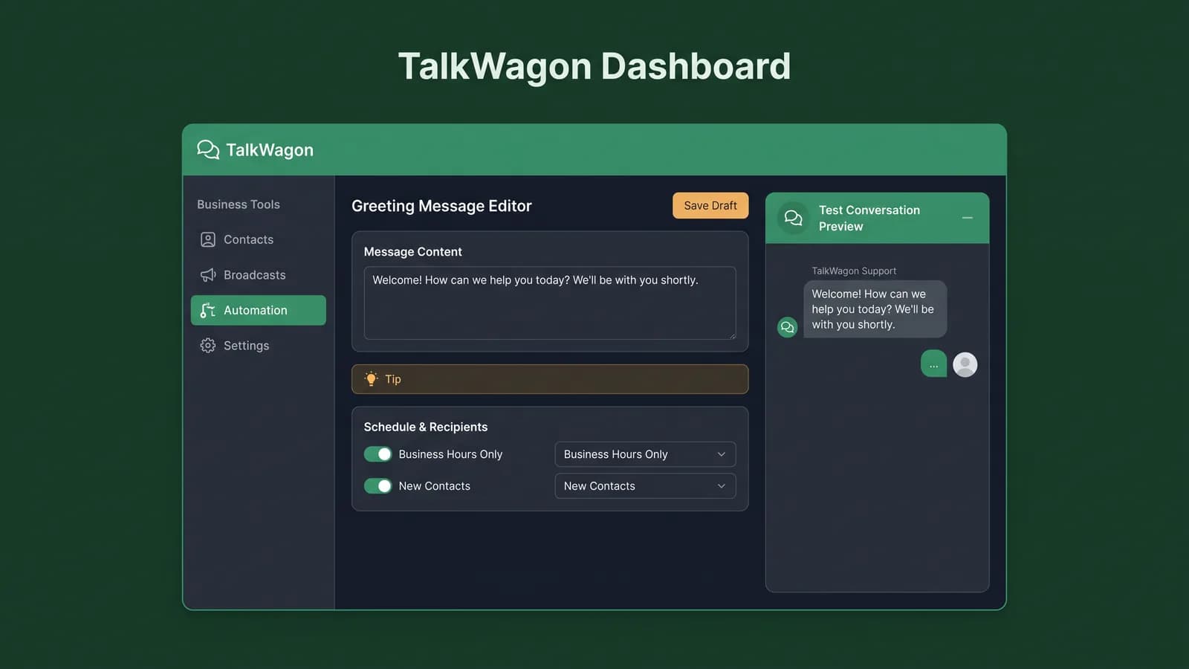Click the Message Content label
The height and width of the screenshot is (669, 1189).
click(x=412, y=252)
